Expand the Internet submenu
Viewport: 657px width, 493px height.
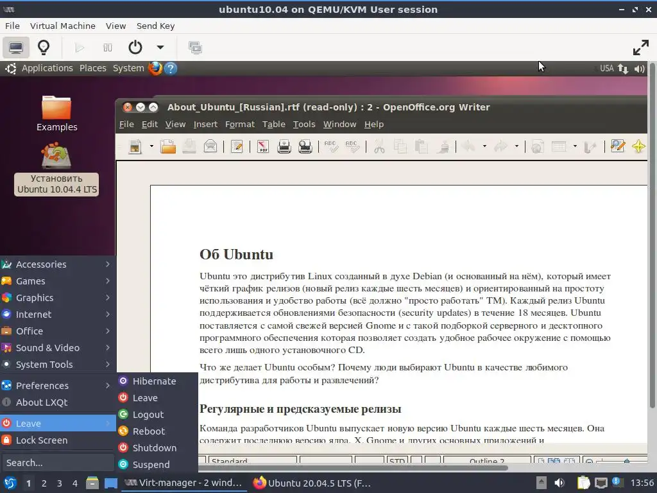click(57, 315)
